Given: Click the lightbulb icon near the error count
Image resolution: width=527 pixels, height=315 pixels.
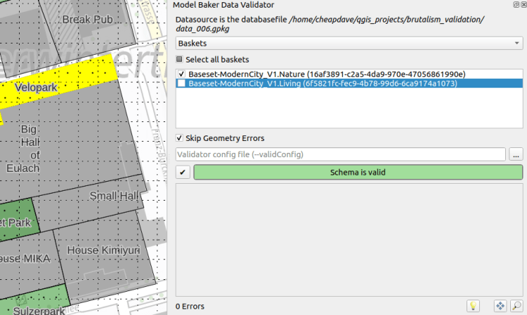Looking at the screenshot, I should (x=473, y=306).
